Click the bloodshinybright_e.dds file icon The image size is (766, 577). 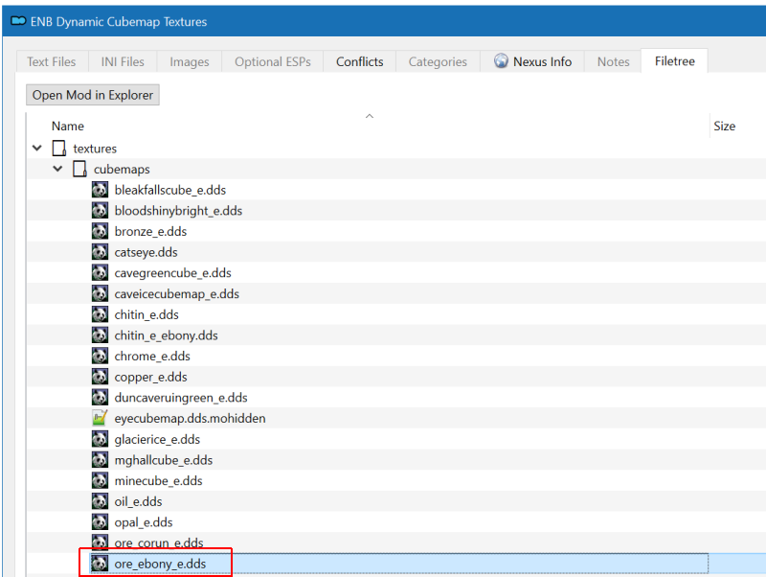coord(100,211)
